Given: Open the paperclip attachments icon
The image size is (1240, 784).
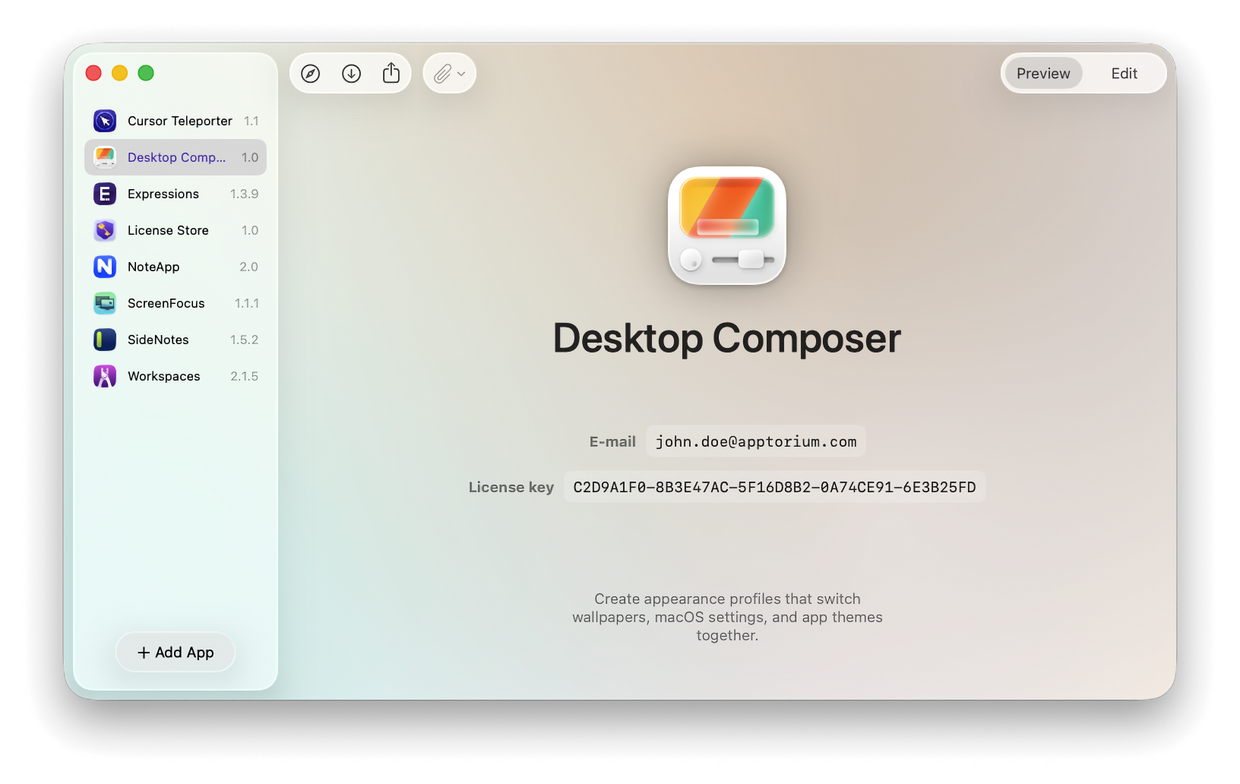Looking at the screenshot, I should pyautogui.click(x=443, y=73).
